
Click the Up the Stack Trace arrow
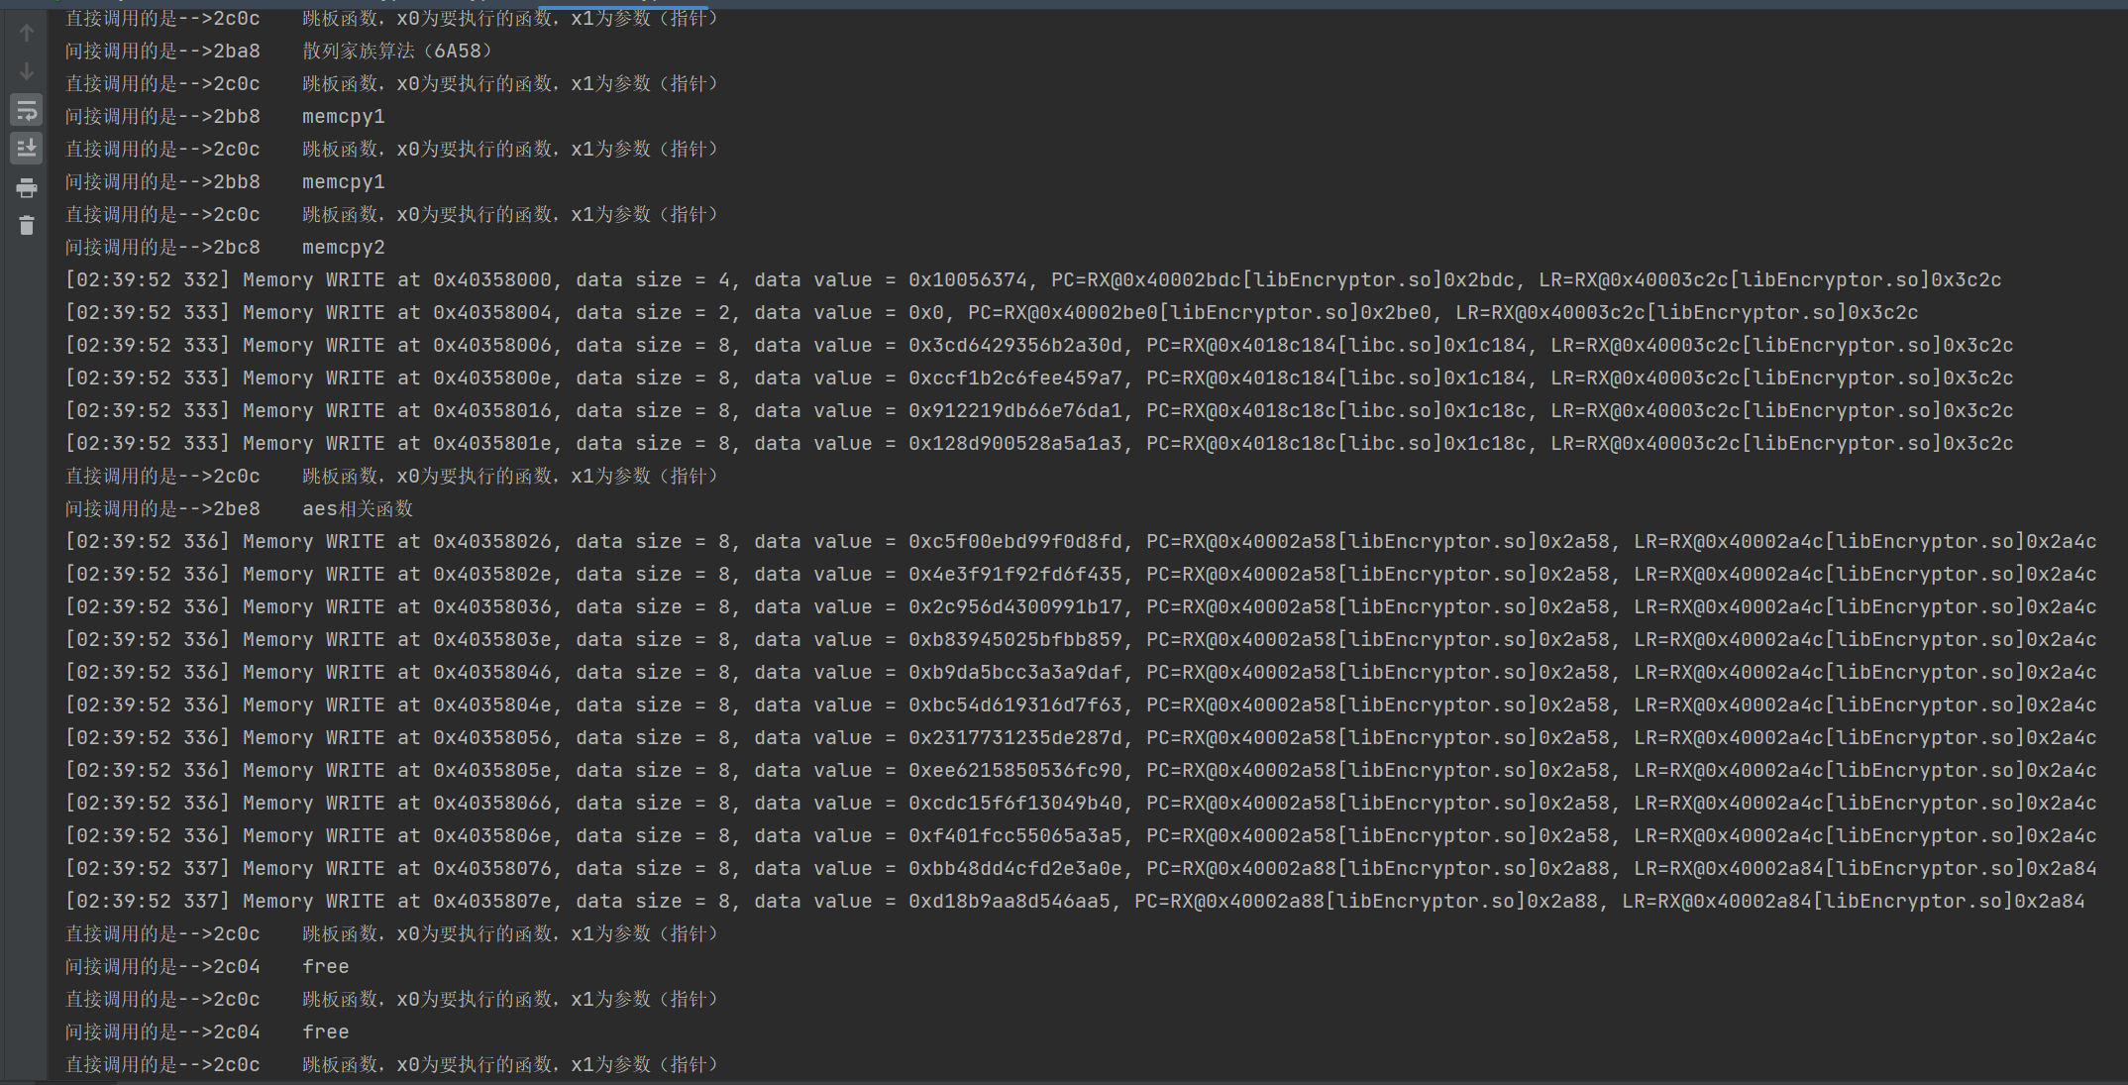pos(27,33)
